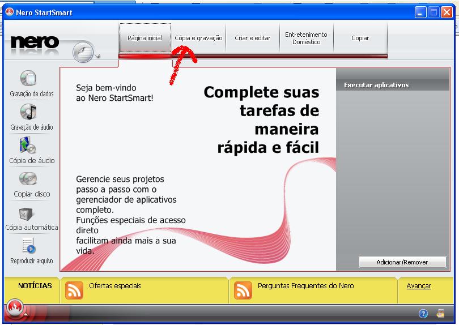The height and width of the screenshot is (325, 459).
Task: Click the nero logo
Action: pos(35,42)
